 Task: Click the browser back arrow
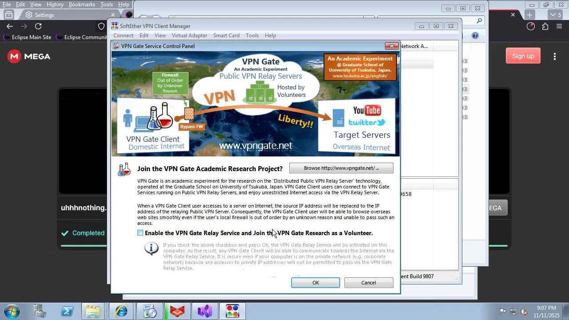(x=10, y=26)
